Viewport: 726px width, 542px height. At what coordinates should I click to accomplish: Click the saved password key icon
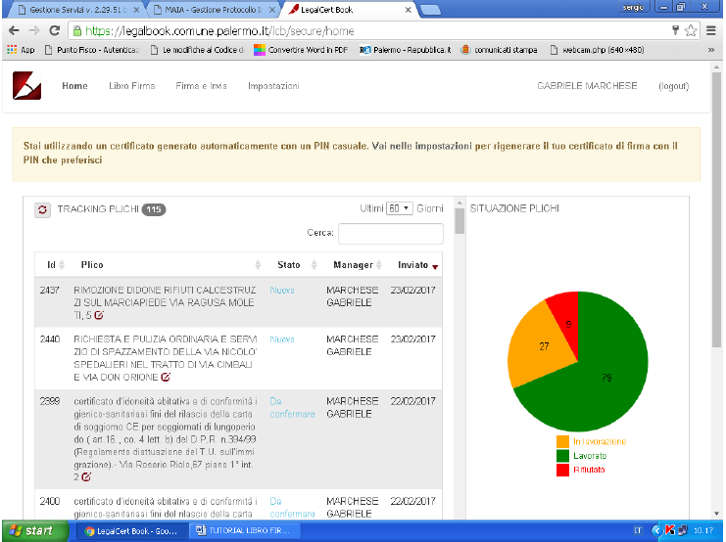click(x=675, y=30)
